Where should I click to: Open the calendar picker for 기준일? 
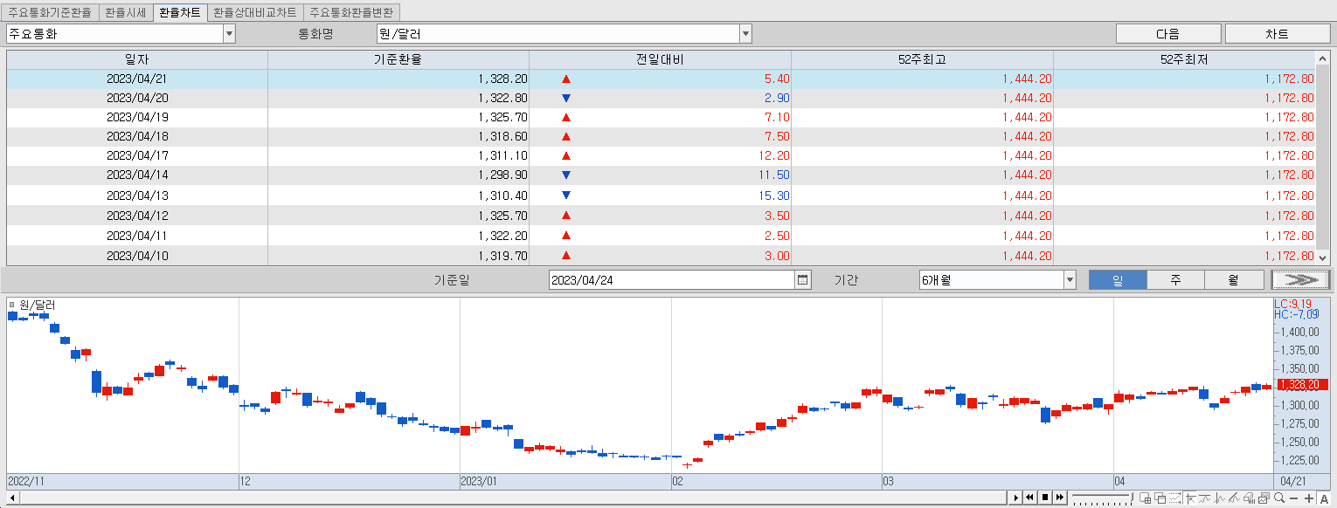803,280
